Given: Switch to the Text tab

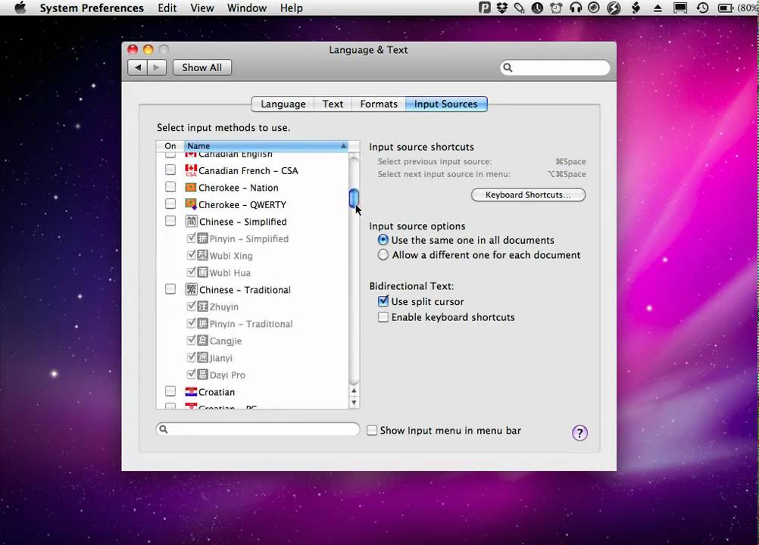Looking at the screenshot, I should pos(333,104).
